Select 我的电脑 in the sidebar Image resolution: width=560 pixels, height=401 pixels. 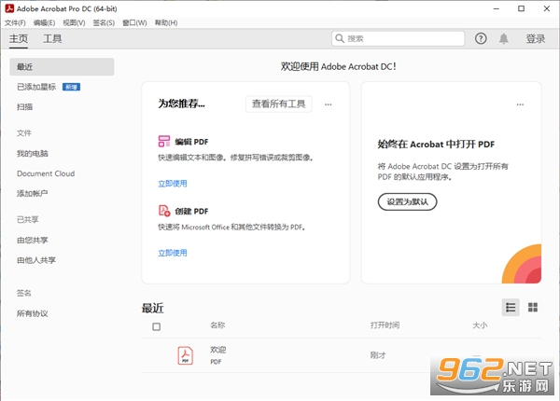pyautogui.click(x=33, y=154)
